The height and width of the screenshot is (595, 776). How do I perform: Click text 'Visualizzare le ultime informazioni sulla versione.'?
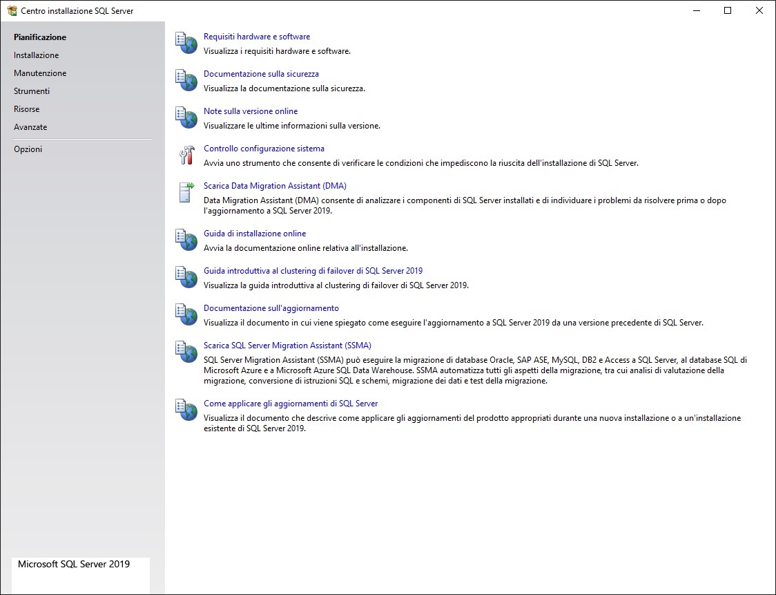(x=292, y=126)
